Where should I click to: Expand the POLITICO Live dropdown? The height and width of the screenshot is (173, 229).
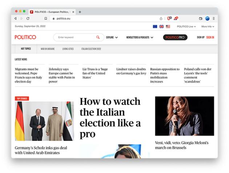[x=186, y=27]
